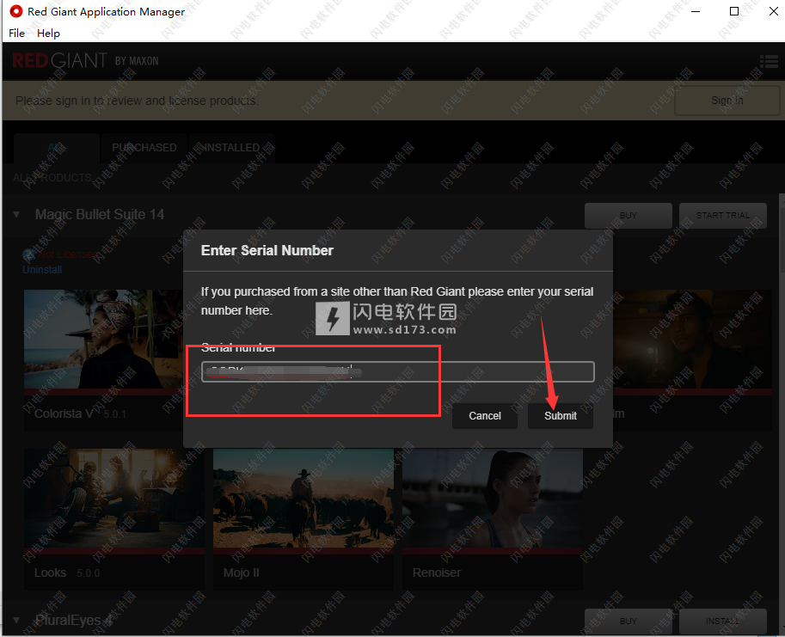Submit the entered serial number
The width and height of the screenshot is (785, 637).
(561, 416)
